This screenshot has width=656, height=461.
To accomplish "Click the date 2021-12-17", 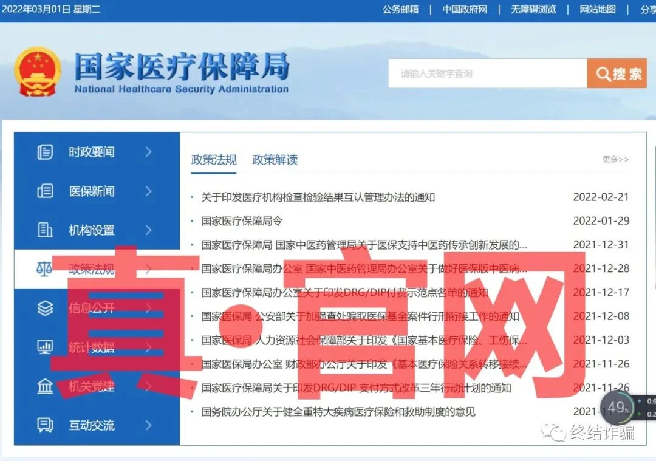I will pos(601,292).
